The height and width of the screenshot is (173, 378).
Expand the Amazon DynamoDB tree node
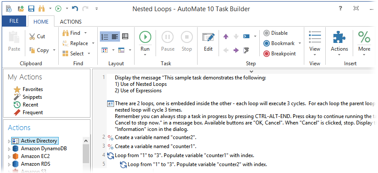click(9, 149)
